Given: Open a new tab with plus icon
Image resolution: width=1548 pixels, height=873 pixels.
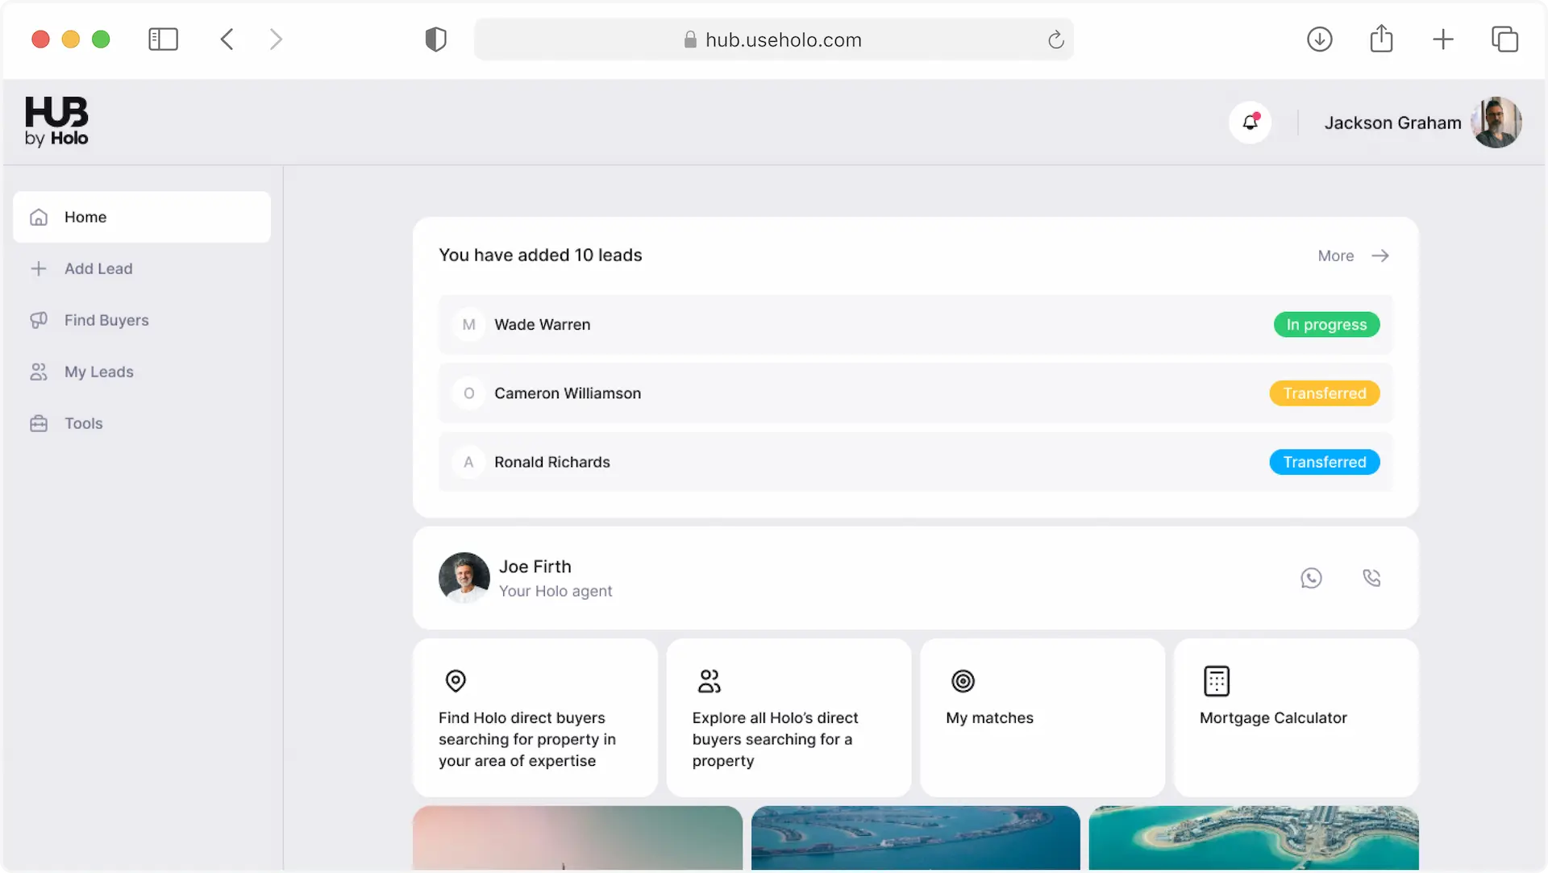Looking at the screenshot, I should click(x=1443, y=39).
